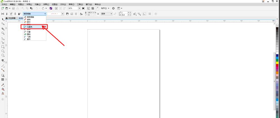The width and height of the screenshot is (280, 118).
Task: Click the Offset options percent icon
Action: [x=139, y=14]
